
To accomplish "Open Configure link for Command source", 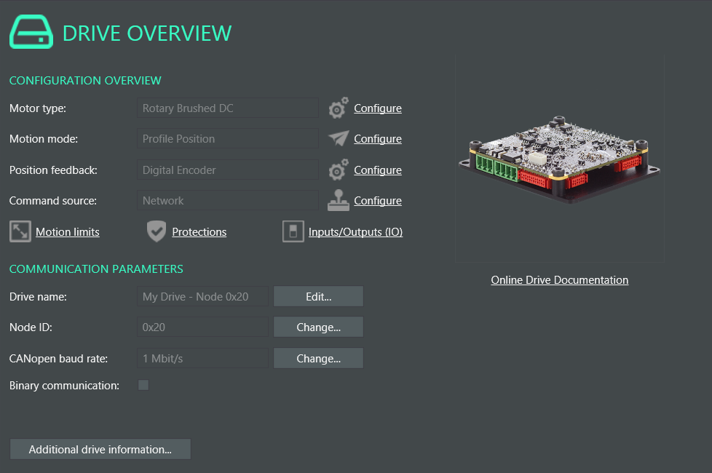I will point(377,201).
